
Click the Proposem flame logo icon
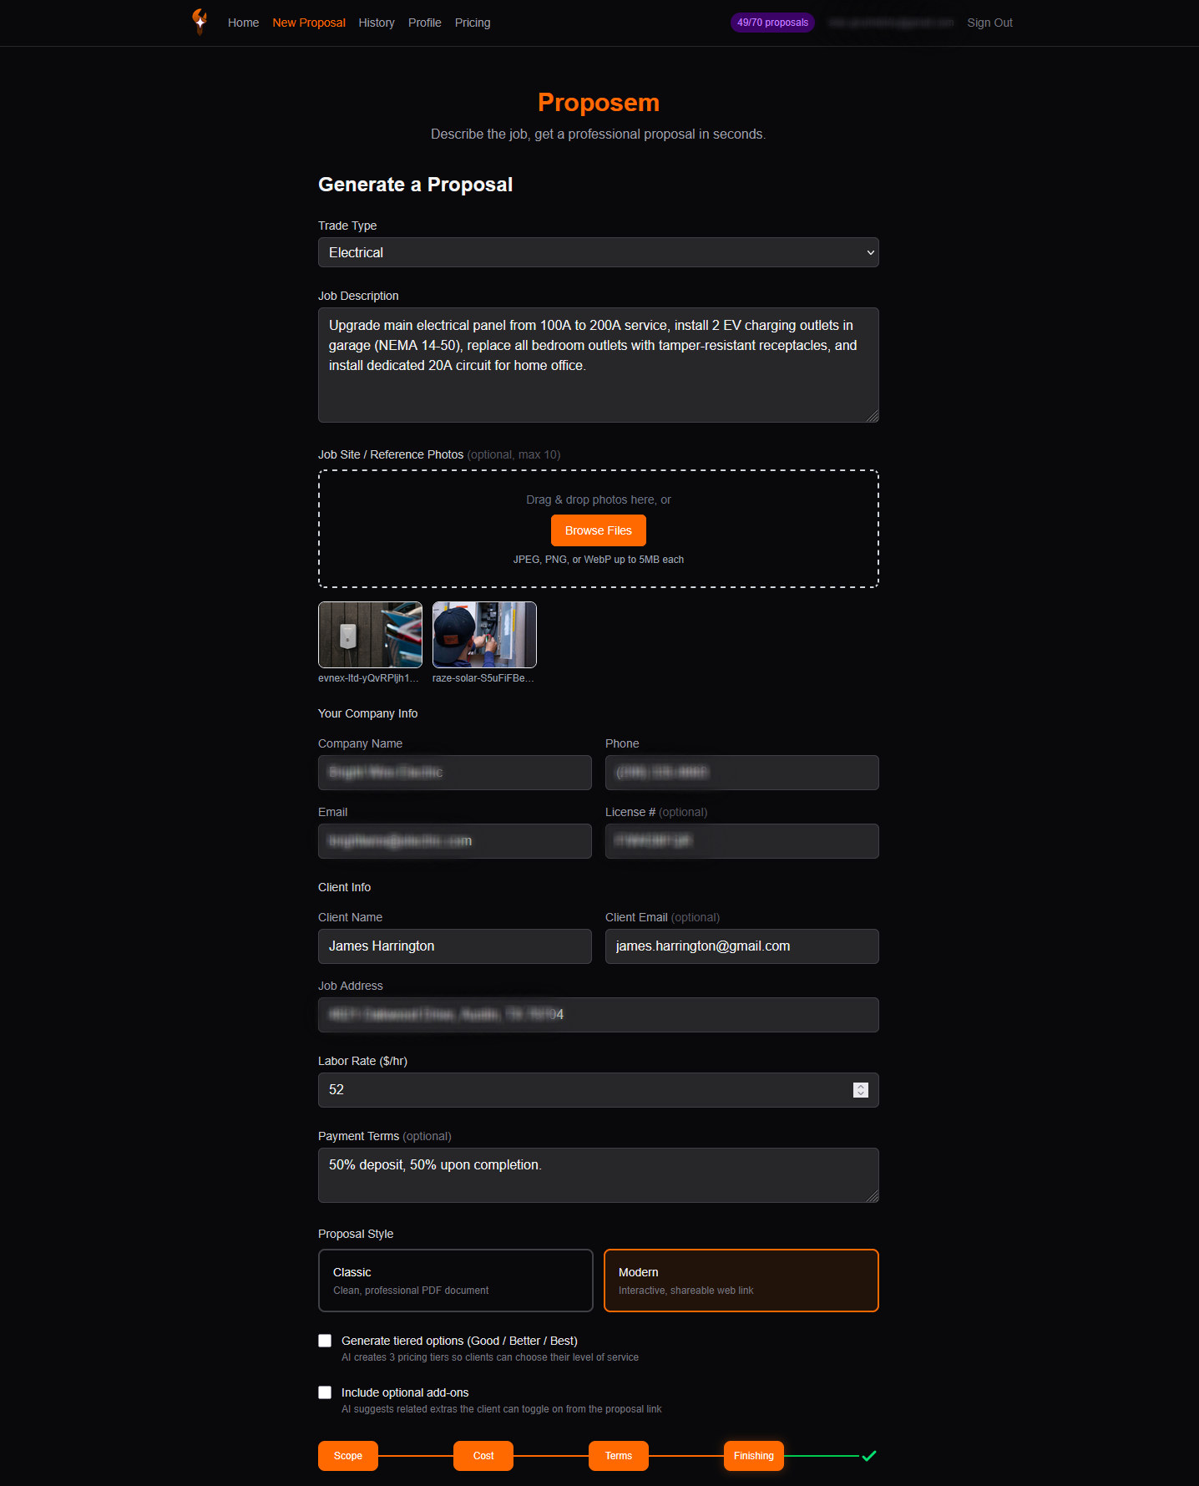200,22
